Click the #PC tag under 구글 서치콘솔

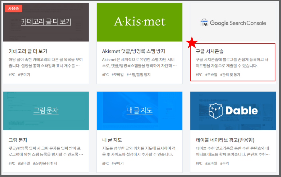[x=199, y=75]
